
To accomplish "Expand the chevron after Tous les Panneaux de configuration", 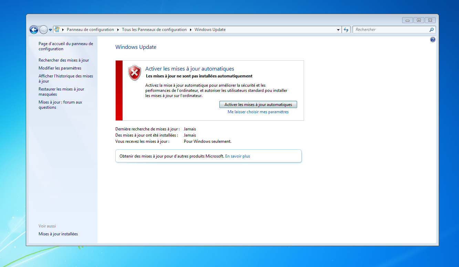I will 190,30.
